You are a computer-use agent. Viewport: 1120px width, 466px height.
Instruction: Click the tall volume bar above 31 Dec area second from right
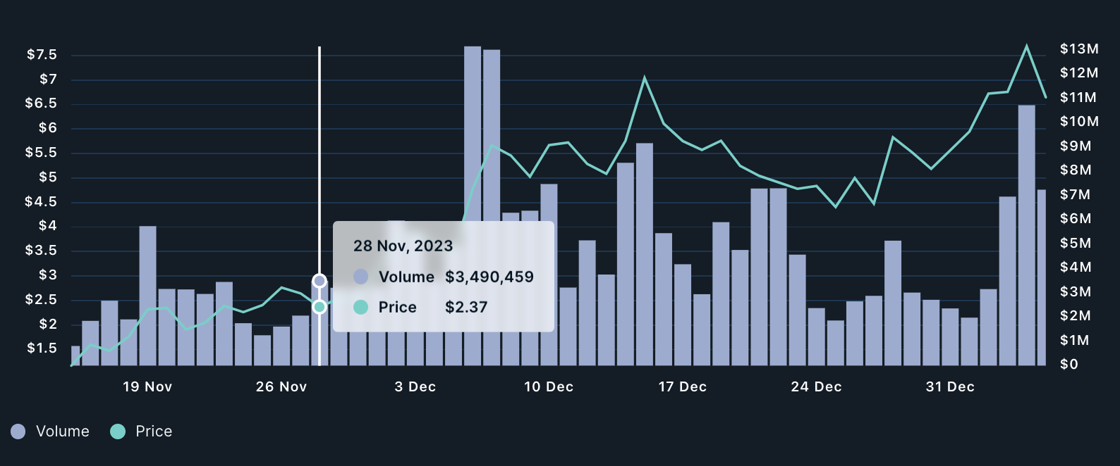[1026, 235]
